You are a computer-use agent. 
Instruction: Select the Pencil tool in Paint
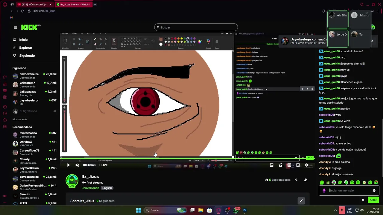[x=95, y=39]
